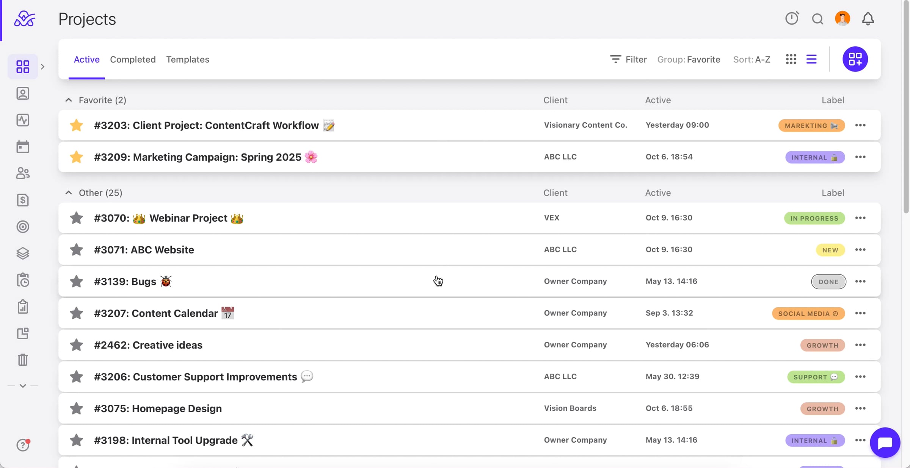910x468 pixels.
Task: Open the notifications bell
Action: click(868, 19)
